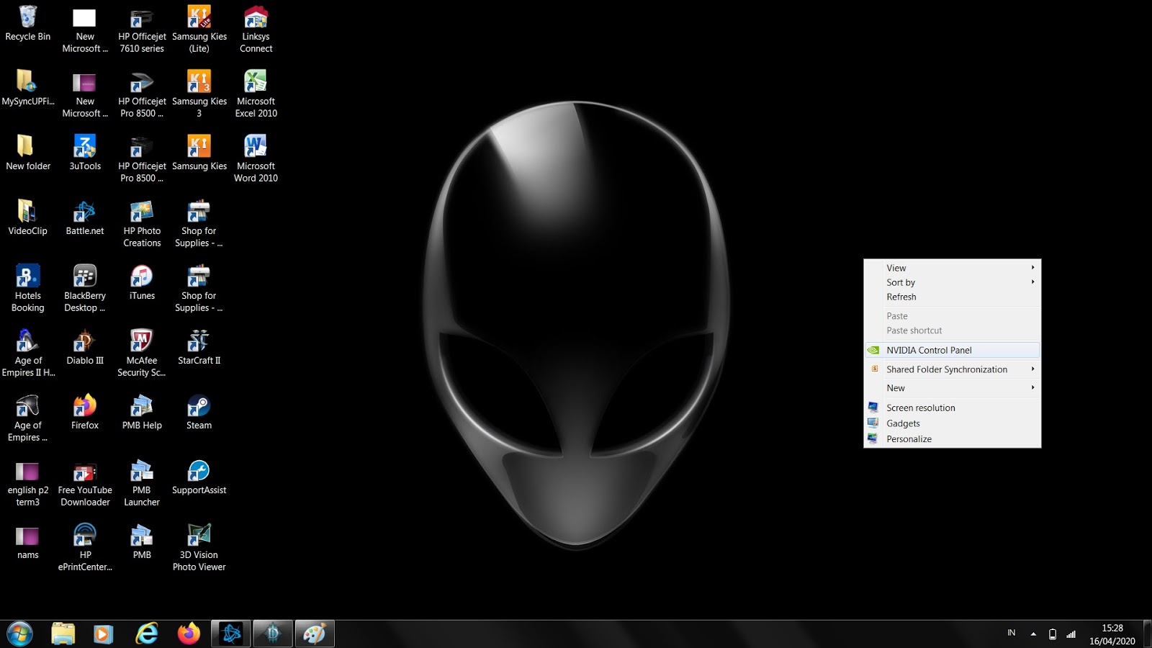Select the McAfee Security Sc... shortcut
Image resolution: width=1152 pixels, height=648 pixels.
tap(142, 353)
